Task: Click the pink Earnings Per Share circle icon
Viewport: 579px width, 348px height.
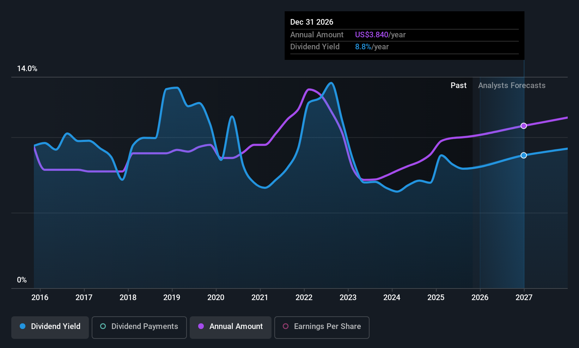Action: pos(286,326)
